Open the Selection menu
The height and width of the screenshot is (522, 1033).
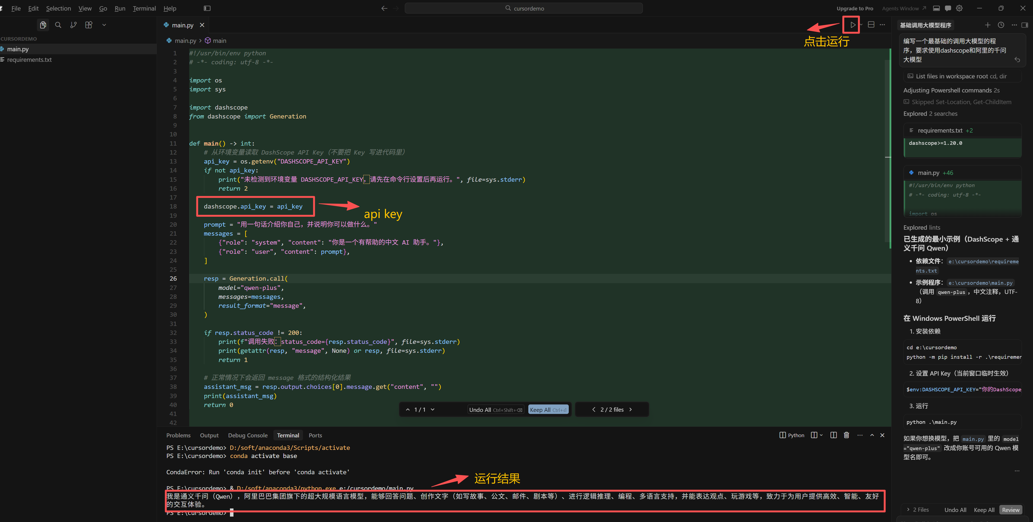click(x=58, y=8)
